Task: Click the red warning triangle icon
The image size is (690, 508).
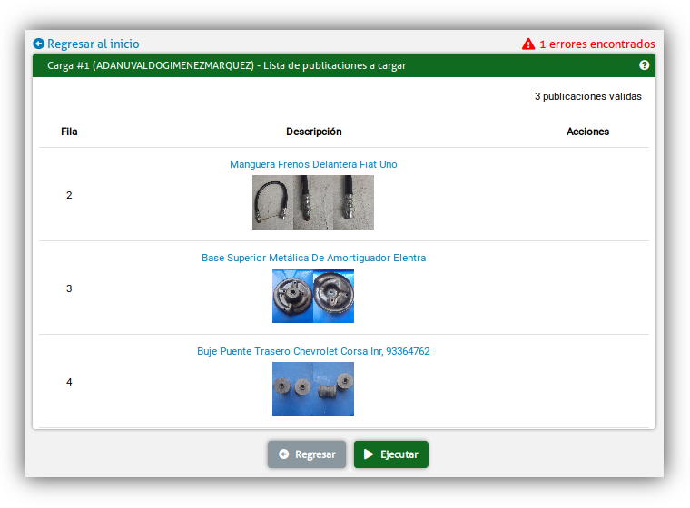Action: point(528,44)
